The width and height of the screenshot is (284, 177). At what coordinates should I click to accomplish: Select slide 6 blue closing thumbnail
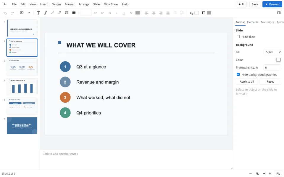point(22,126)
